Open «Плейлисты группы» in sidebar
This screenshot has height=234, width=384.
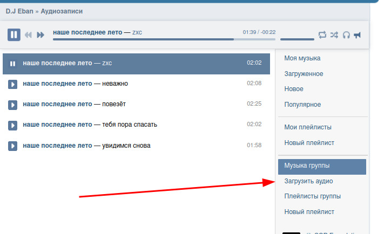pos(312,196)
